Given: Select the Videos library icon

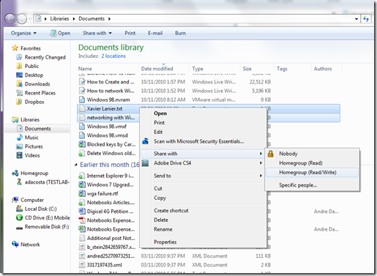Looking at the screenshot, I should [x=19, y=155].
